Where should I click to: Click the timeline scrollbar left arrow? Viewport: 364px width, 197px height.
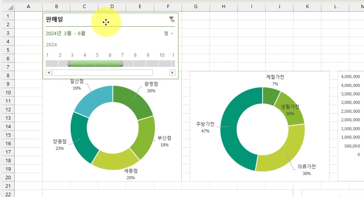tap(48, 73)
